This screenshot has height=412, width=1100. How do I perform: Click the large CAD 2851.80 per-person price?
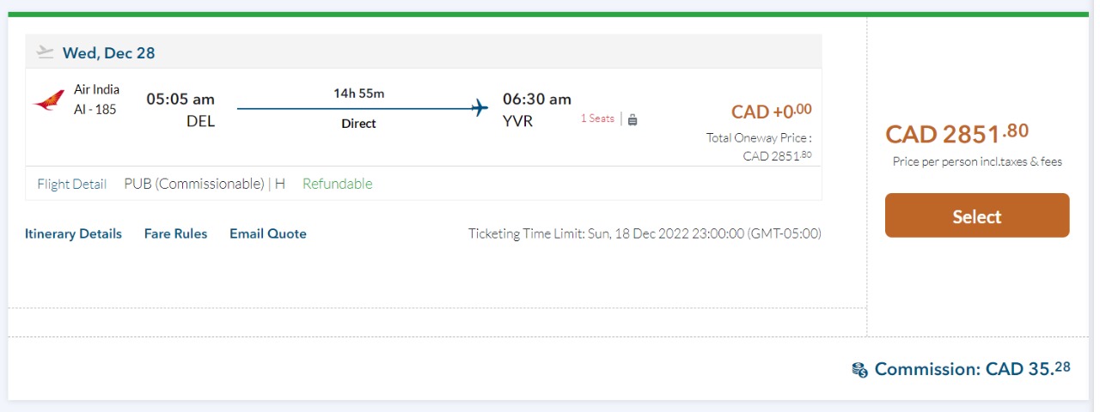(956, 135)
